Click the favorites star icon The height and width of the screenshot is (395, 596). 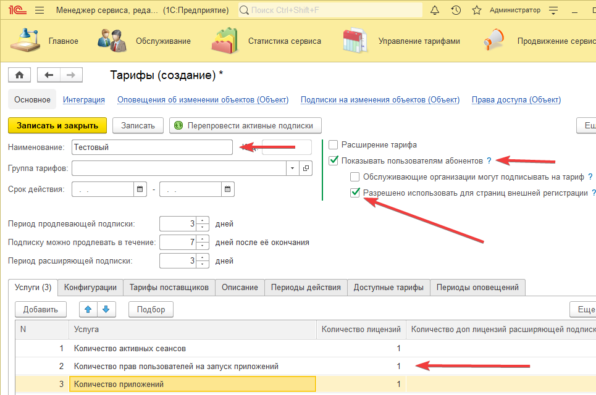click(x=476, y=10)
